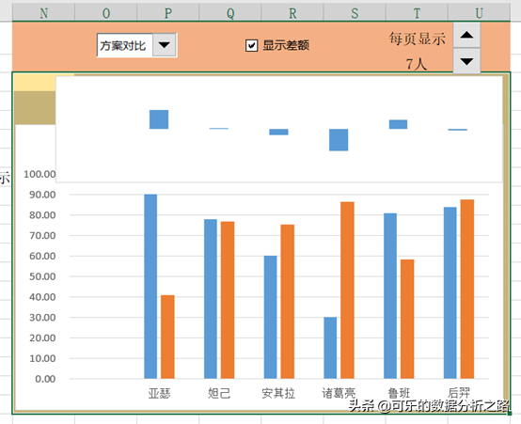Image resolution: width=521 pixels, height=424 pixels.
Task: Select column S header
Action: click(355, 13)
